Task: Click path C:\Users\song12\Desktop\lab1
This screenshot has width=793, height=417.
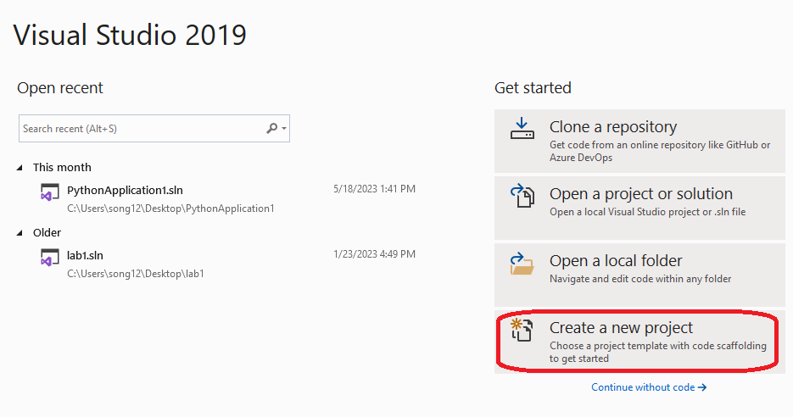Action: tap(136, 274)
